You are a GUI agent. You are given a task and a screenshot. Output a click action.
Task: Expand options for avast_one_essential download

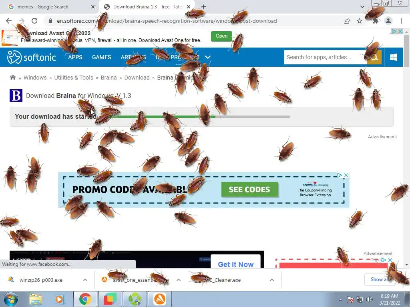(179, 280)
